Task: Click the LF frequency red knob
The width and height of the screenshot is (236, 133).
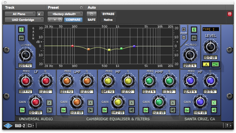Action: [x=26, y=81]
